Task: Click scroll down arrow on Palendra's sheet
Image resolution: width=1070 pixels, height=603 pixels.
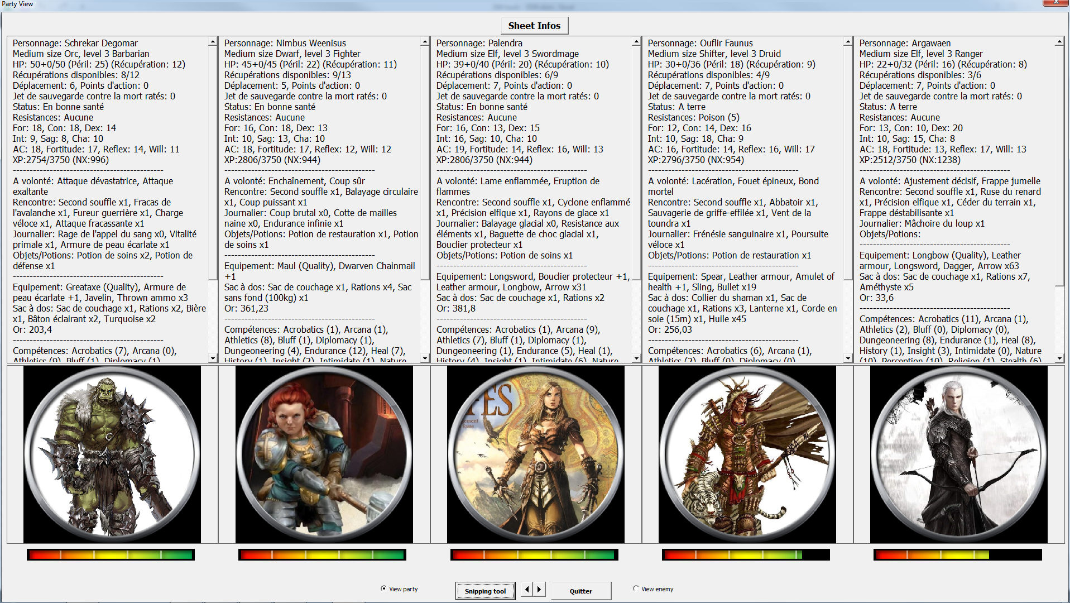Action: [x=636, y=358]
